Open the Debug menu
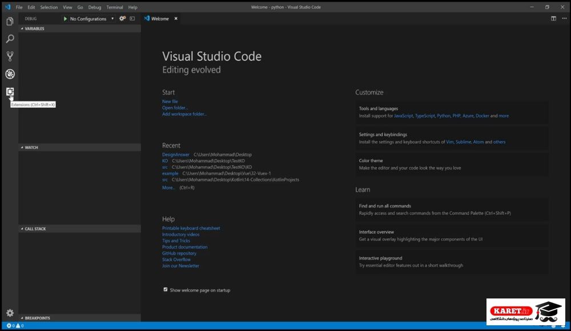571x331 pixels. (95, 7)
